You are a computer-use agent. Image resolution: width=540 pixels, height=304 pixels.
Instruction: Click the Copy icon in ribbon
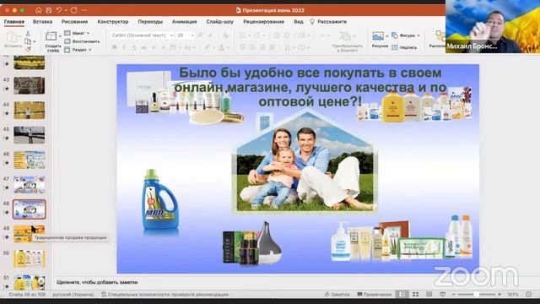click(x=28, y=41)
